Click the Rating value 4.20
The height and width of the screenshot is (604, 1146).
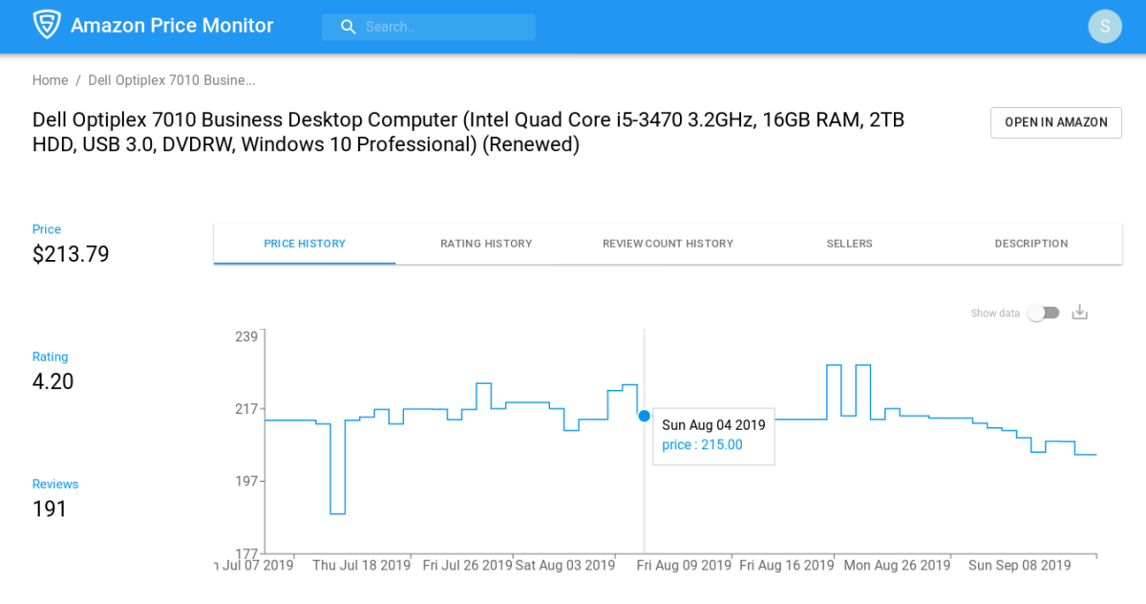[51, 380]
